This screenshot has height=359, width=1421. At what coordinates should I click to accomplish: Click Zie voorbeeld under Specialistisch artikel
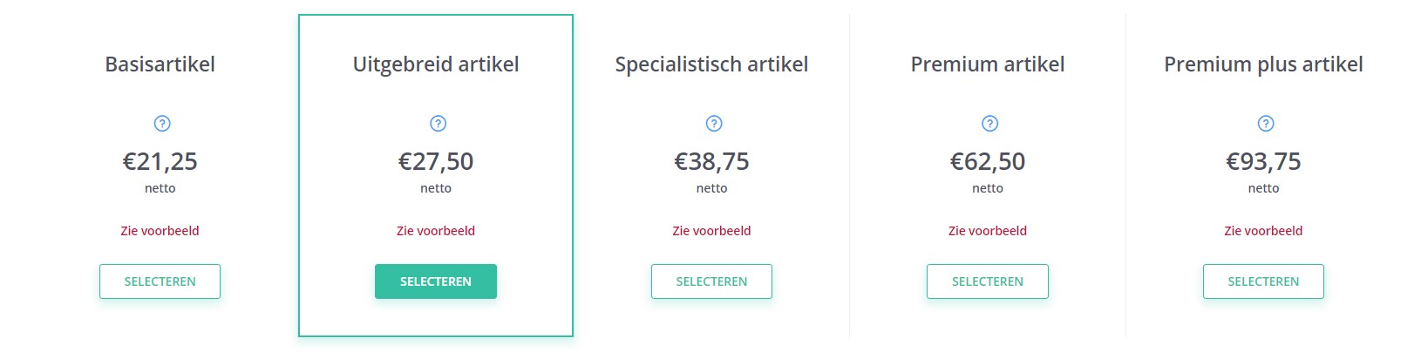point(711,231)
